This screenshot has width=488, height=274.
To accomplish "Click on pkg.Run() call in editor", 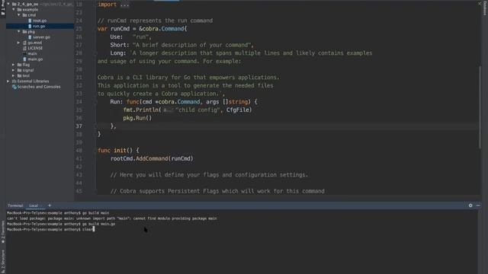I will [x=137, y=118].
